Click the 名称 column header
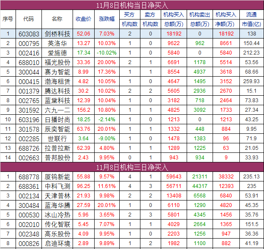The height and width of the screenshot is (249, 264). (x=57, y=19)
